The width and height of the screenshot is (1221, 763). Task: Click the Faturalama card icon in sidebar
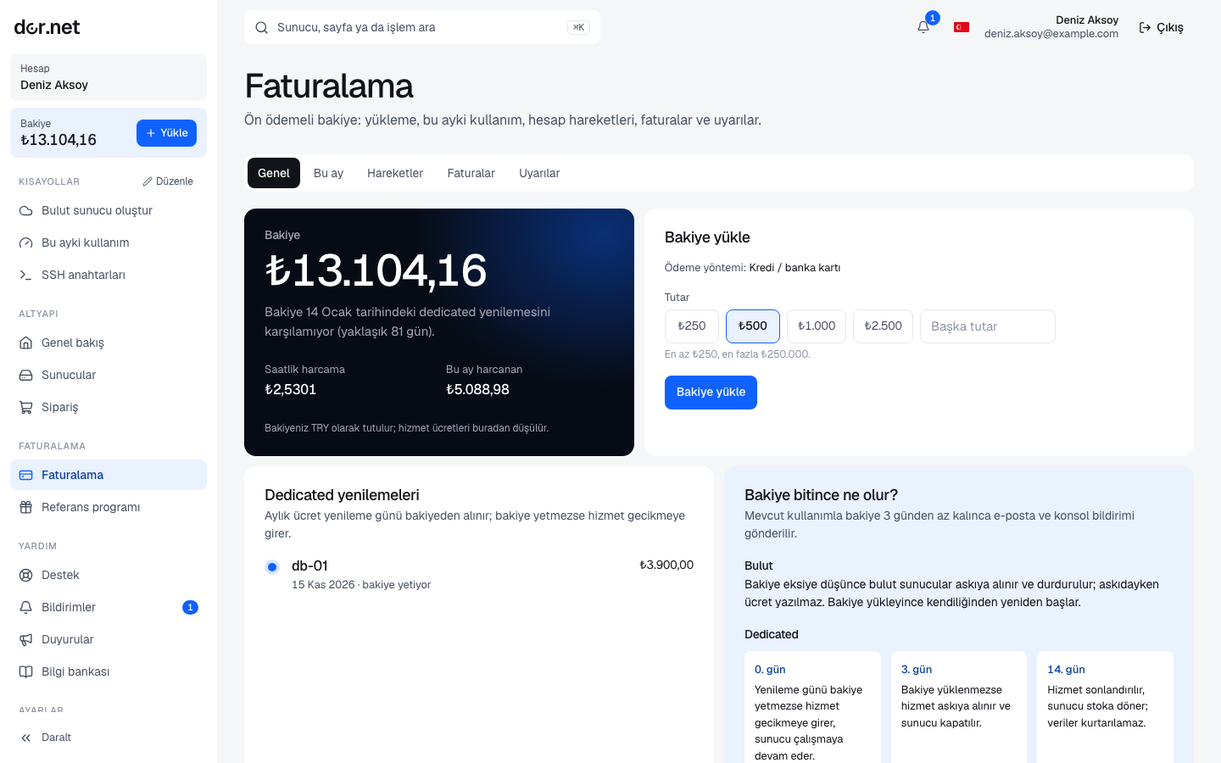pos(26,475)
